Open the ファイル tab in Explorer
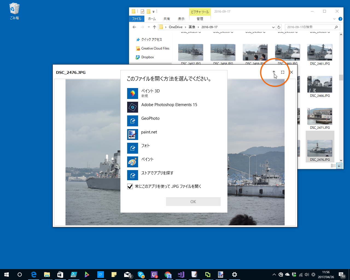 coord(137,19)
